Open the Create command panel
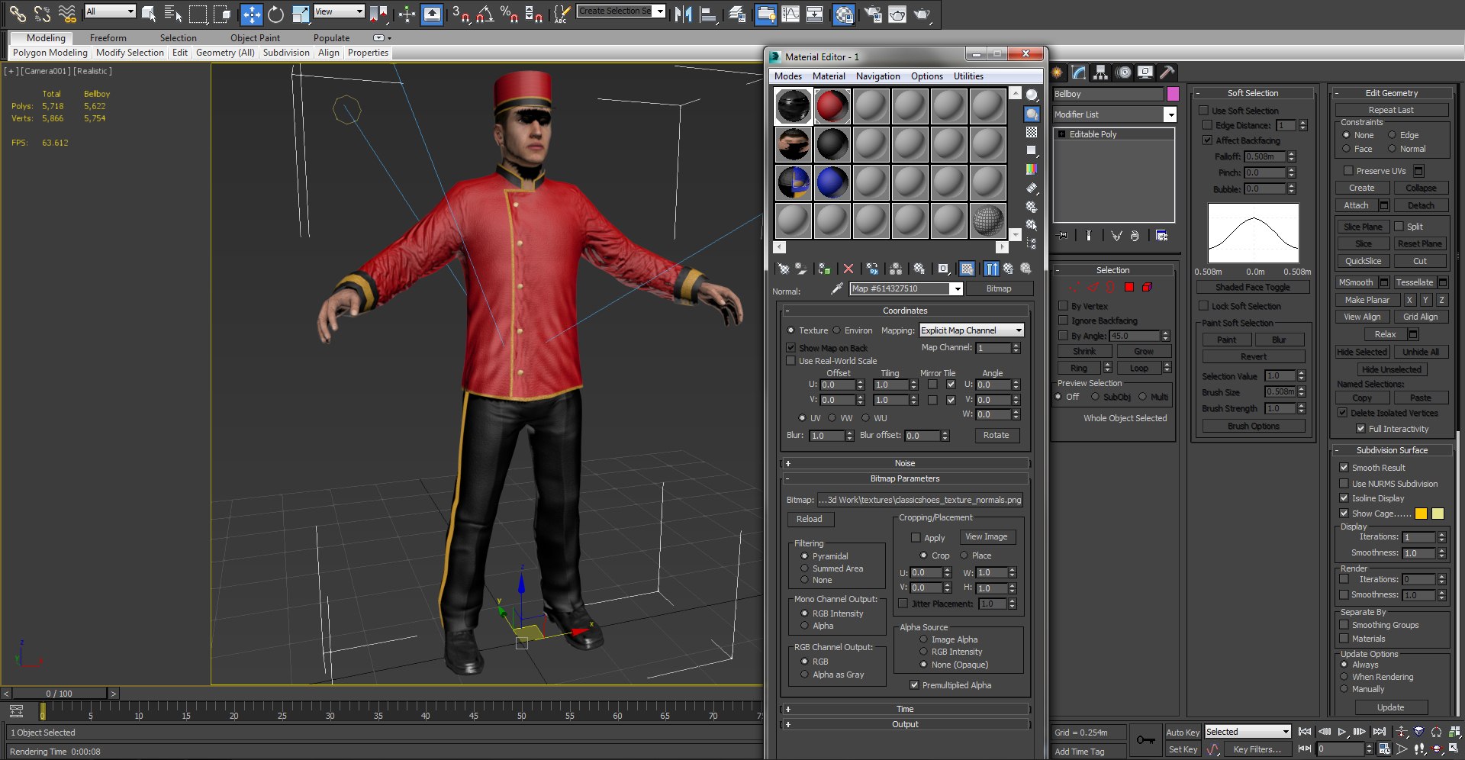The height and width of the screenshot is (760, 1465). [1057, 72]
